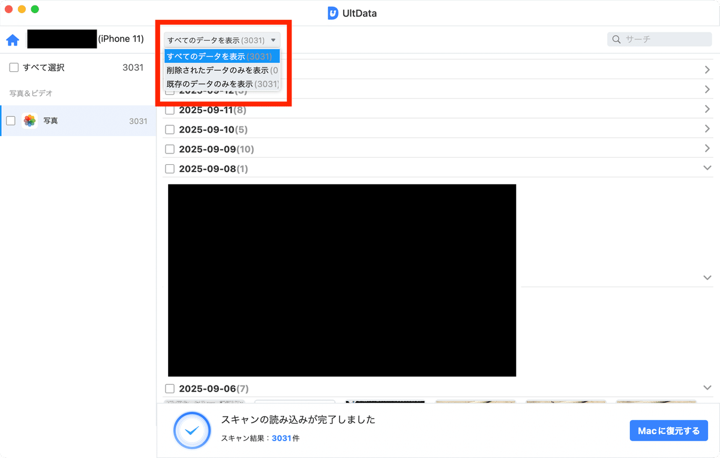Tick the 2025-09-09 date checkbox

(x=170, y=149)
